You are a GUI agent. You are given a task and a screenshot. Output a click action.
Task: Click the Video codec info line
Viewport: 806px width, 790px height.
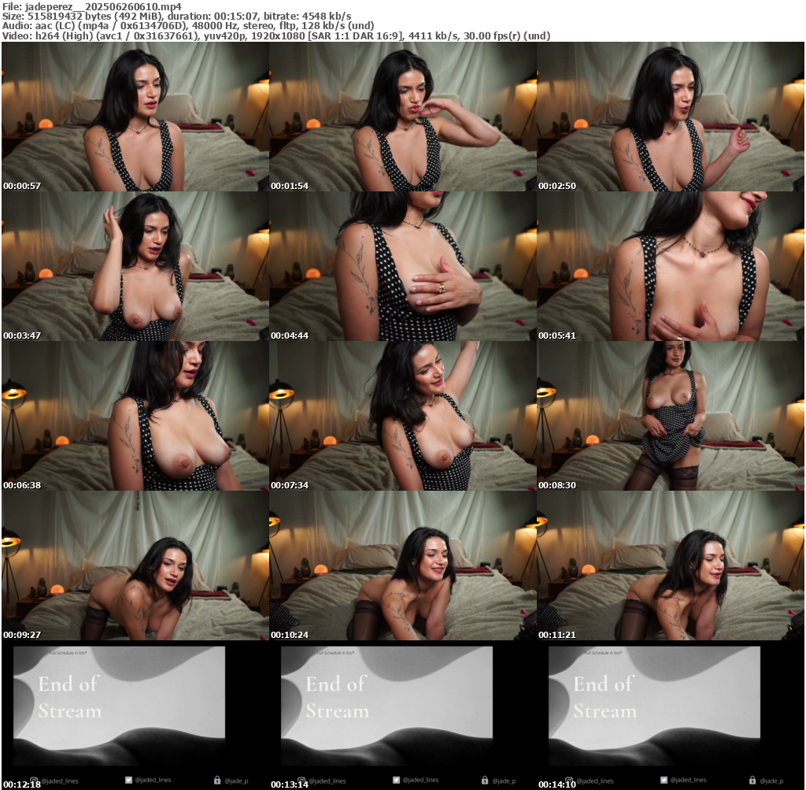coord(276,36)
